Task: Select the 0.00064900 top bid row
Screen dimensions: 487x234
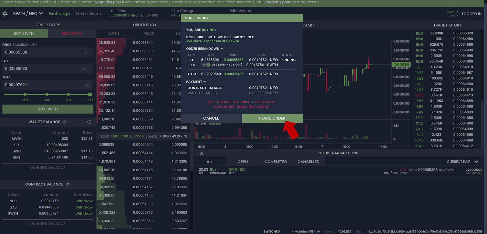Action: click(x=143, y=145)
